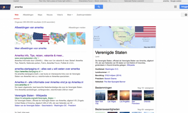Click the Washington D.C. capital link
The image size is (188, 113).
click(112, 69)
